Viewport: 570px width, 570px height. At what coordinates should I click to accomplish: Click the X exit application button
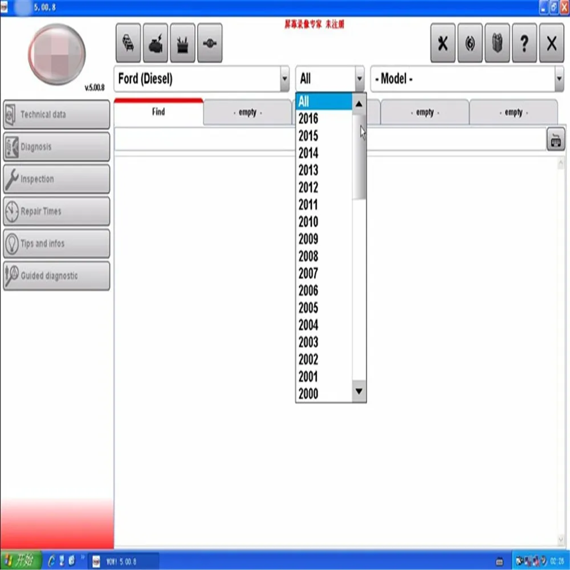tap(551, 43)
